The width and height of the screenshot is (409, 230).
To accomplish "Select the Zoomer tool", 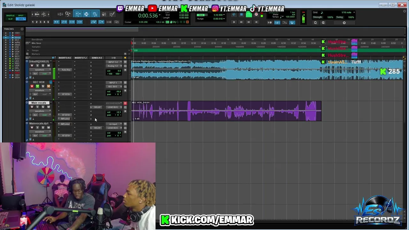I will click(68, 14).
